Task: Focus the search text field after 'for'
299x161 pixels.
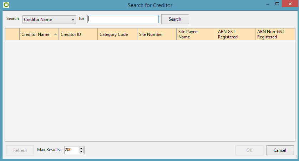Action: [x=123, y=19]
